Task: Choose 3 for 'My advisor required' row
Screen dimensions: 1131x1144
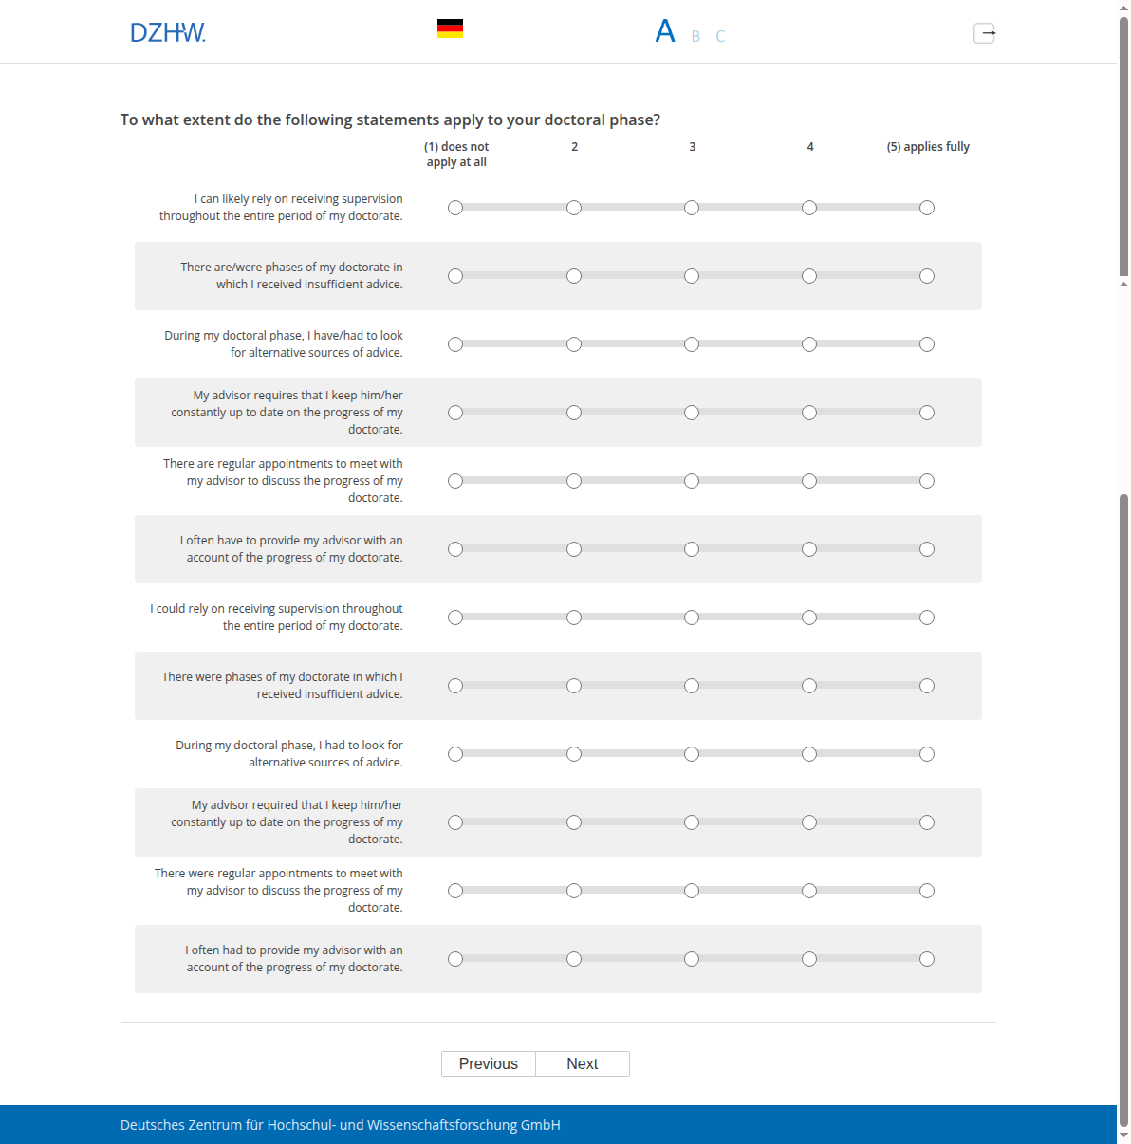Action: [692, 822]
